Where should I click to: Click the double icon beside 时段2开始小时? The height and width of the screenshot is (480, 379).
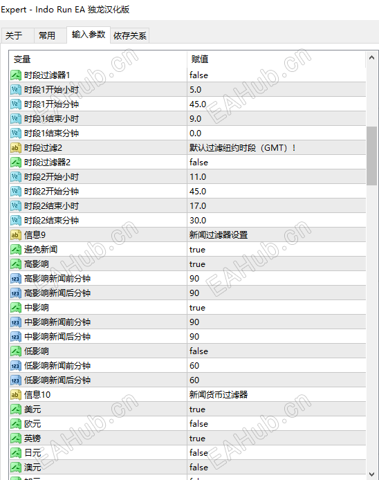16,177
